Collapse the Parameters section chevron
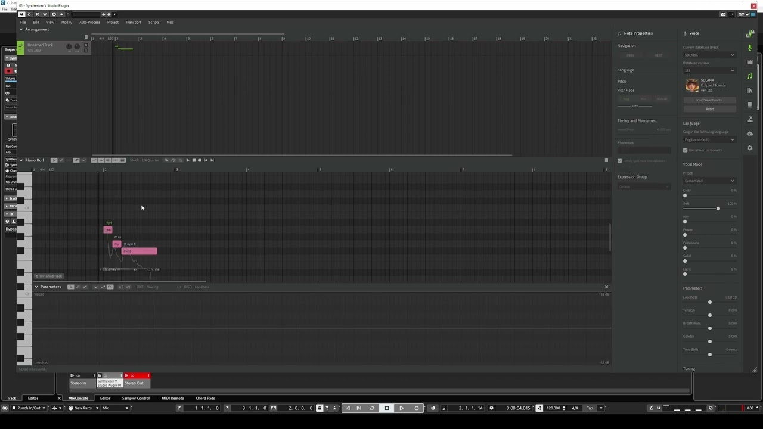The height and width of the screenshot is (429, 763). pos(36,287)
